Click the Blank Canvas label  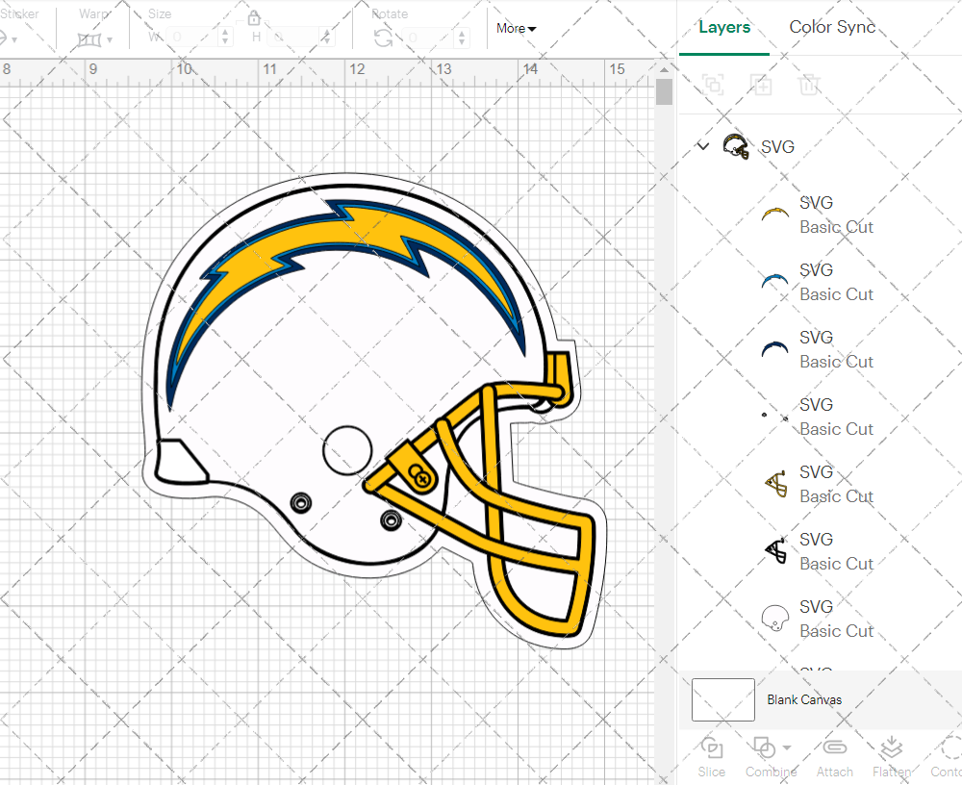803,699
